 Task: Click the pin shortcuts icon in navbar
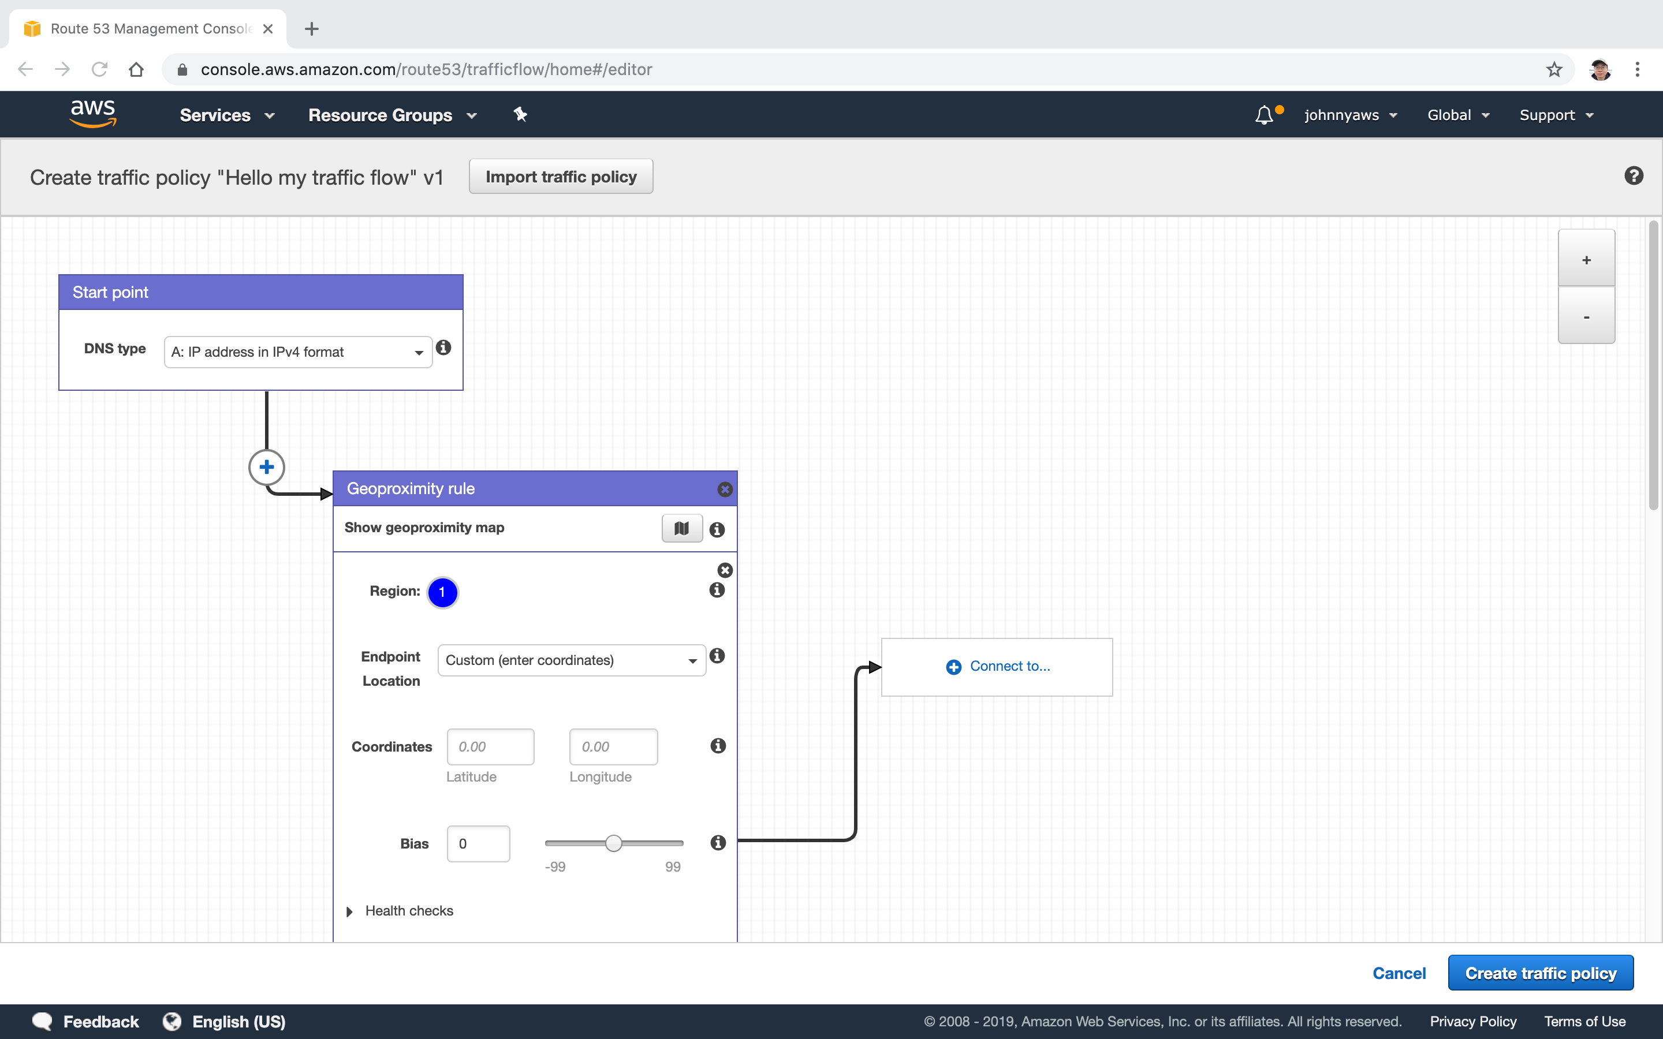point(520,115)
